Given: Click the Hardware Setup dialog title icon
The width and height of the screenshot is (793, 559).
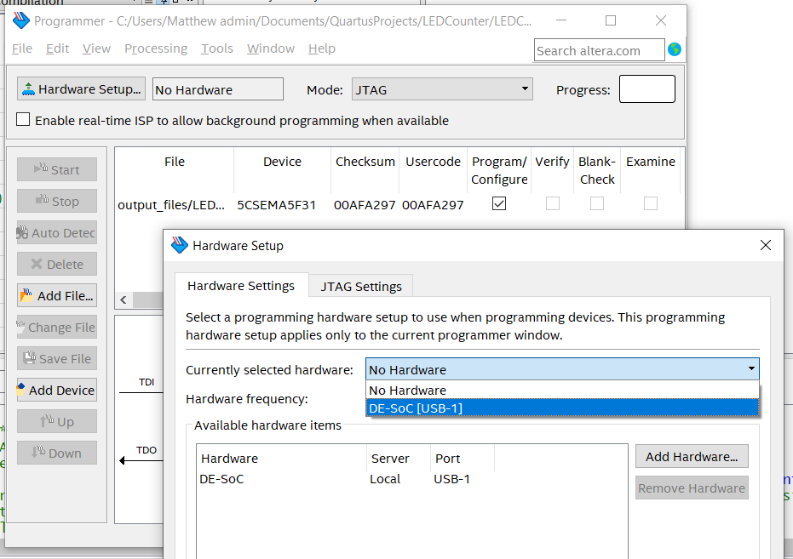Looking at the screenshot, I should (x=179, y=245).
